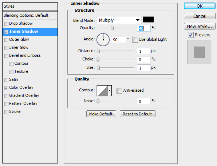The image size is (217, 166).
Task: Click Make Default button
Action: (101, 114)
